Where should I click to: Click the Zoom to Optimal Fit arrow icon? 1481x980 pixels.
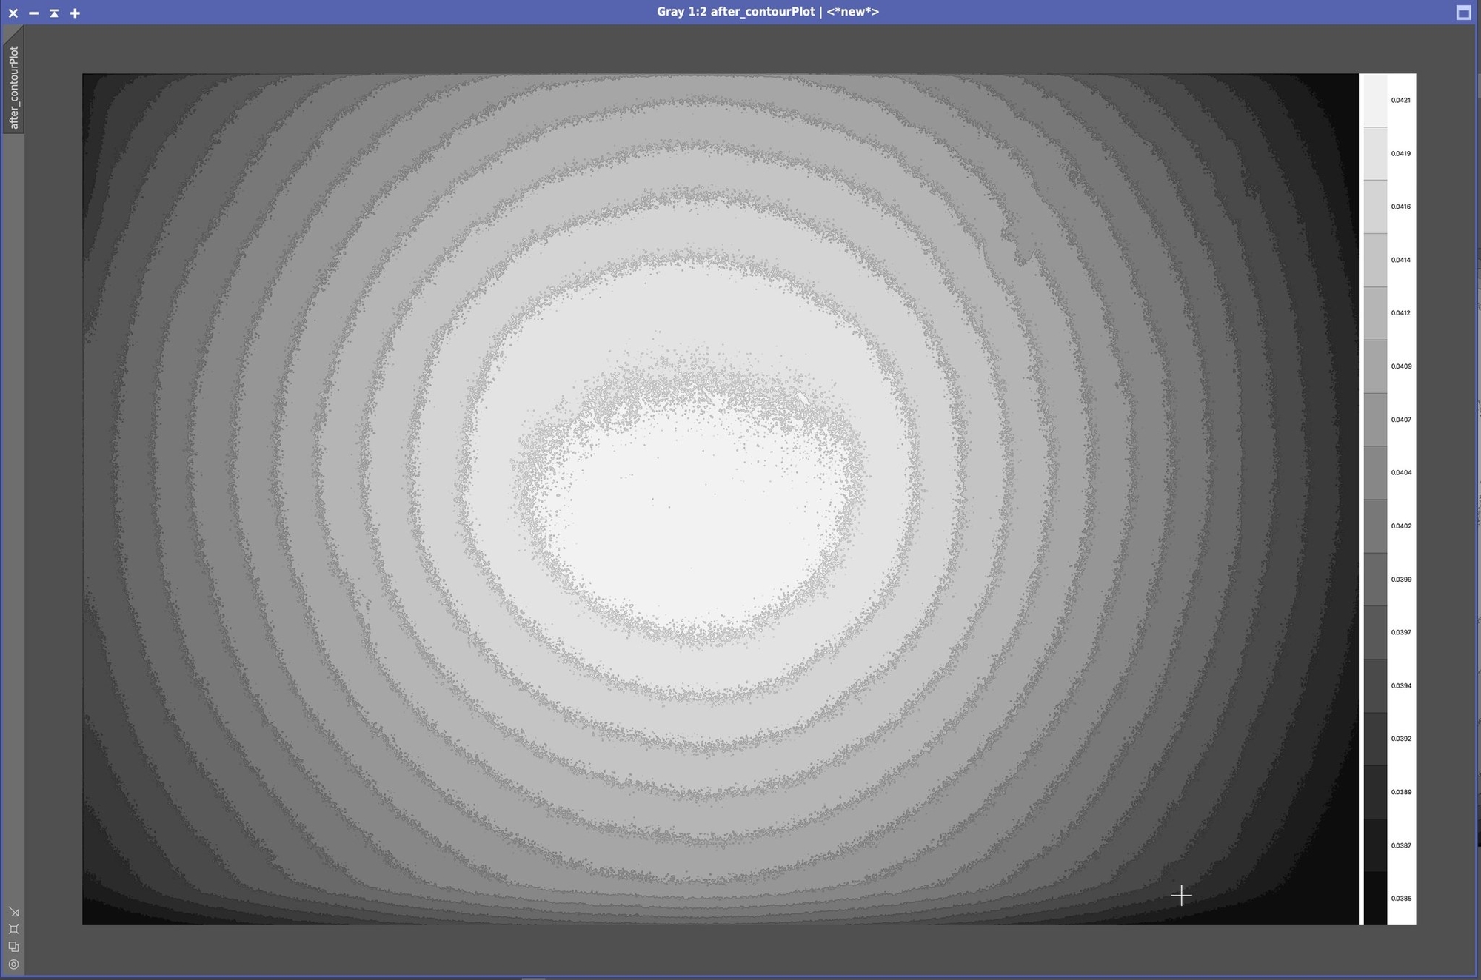pos(14,912)
